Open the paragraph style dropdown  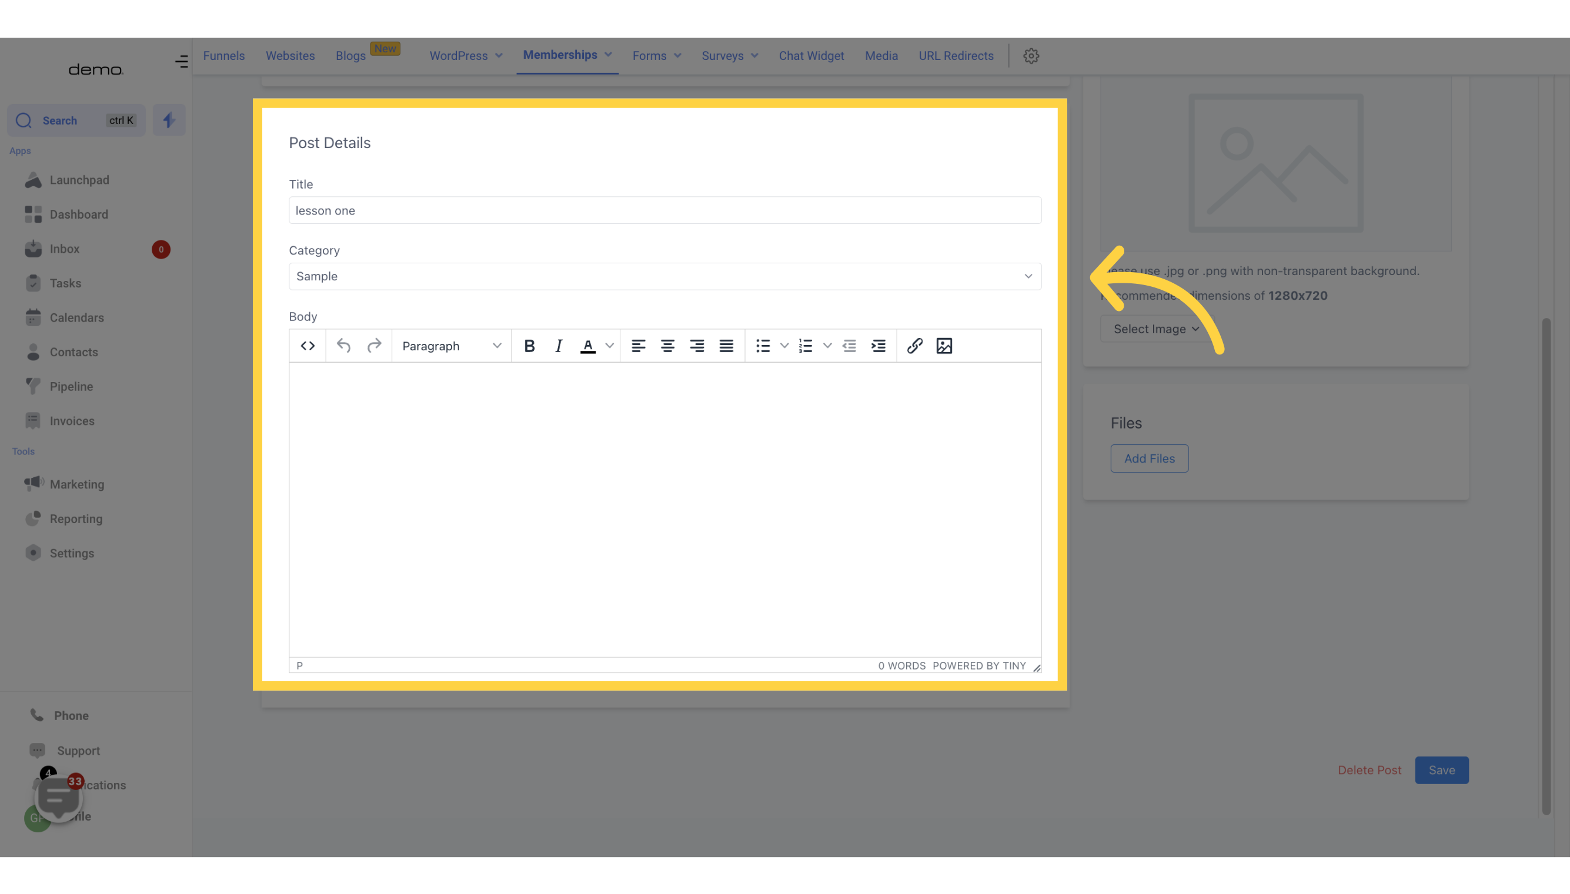[x=450, y=345]
